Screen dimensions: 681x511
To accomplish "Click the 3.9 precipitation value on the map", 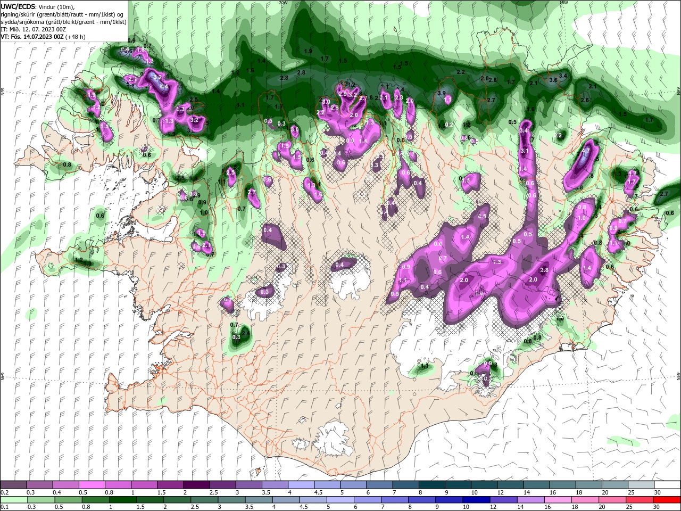I will pos(441,93).
